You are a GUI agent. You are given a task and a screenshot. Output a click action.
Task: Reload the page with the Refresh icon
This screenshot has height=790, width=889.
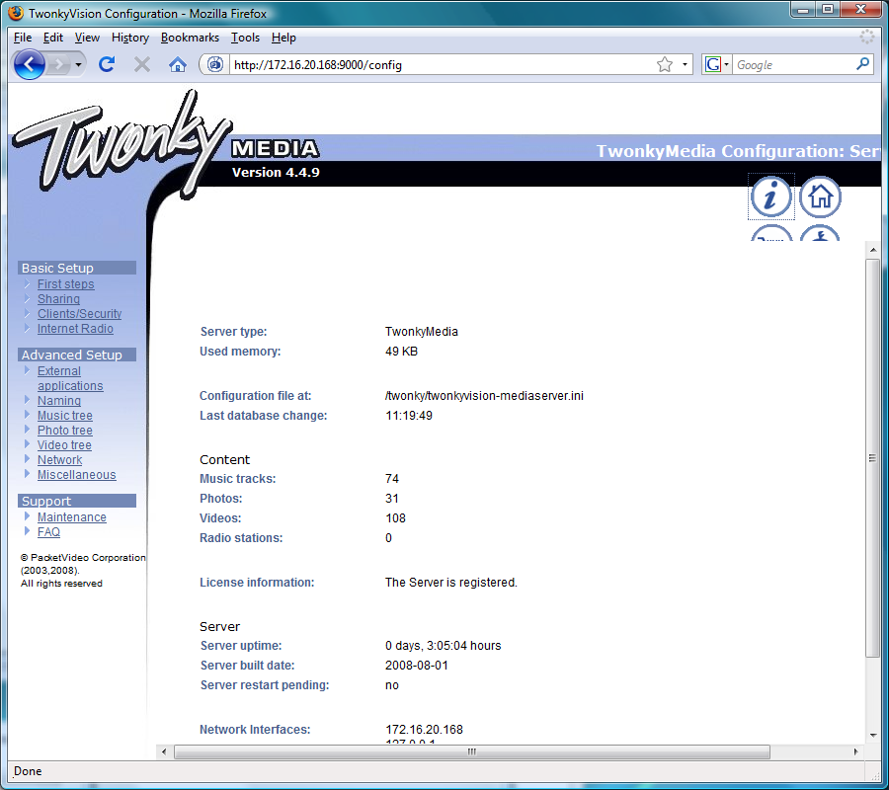tap(107, 64)
